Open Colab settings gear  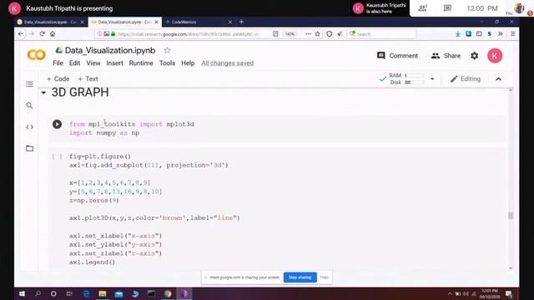475,56
